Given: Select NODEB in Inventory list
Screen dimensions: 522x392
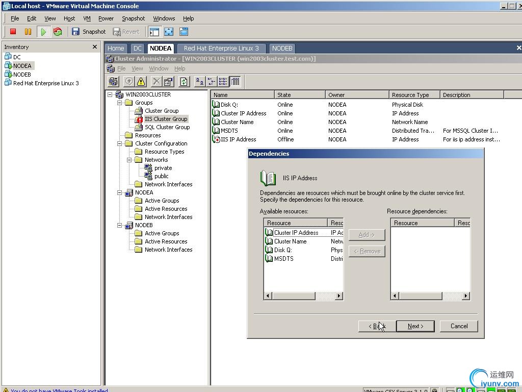Looking at the screenshot, I should tap(22, 75).
